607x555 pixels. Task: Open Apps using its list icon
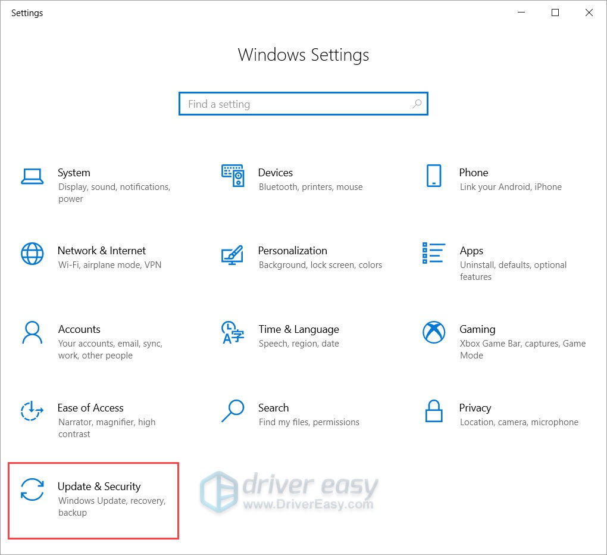434,253
